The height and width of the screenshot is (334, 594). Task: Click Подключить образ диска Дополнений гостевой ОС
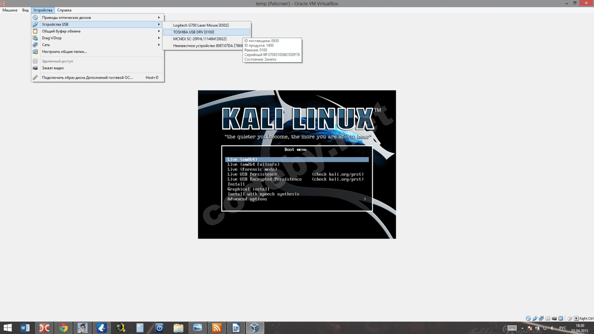[98, 78]
